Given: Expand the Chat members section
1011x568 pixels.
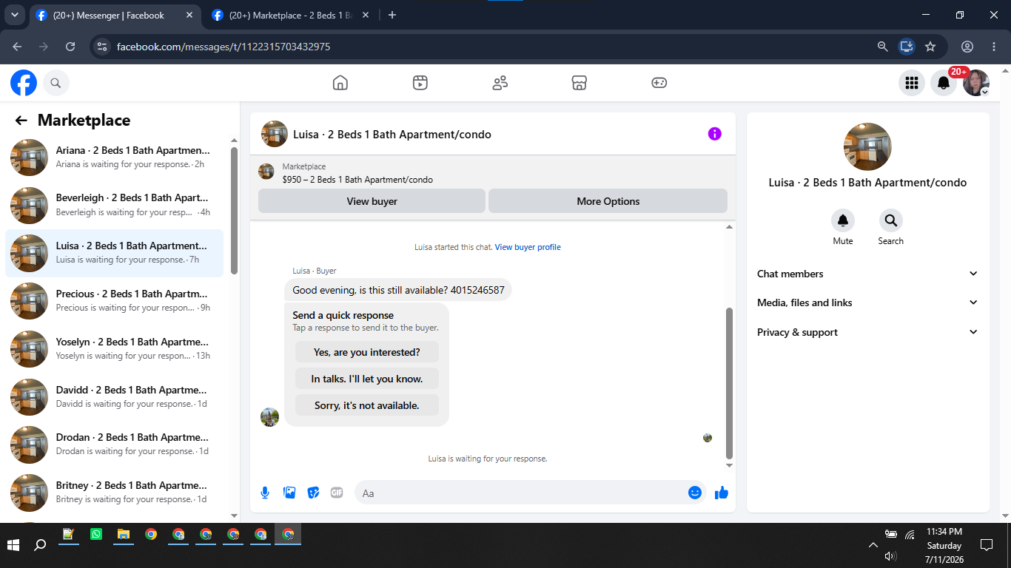Looking at the screenshot, I should (x=867, y=274).
